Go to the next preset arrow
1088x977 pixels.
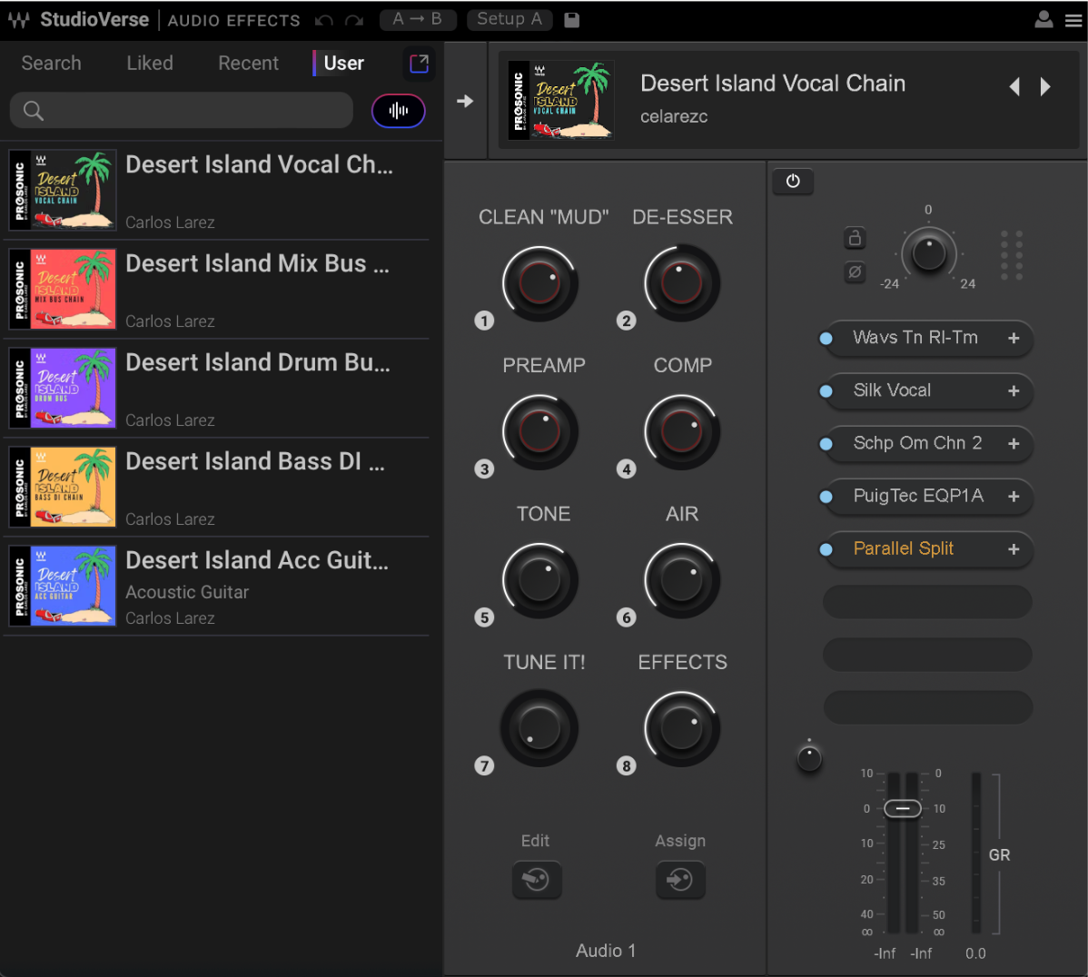coord(1045,87)
